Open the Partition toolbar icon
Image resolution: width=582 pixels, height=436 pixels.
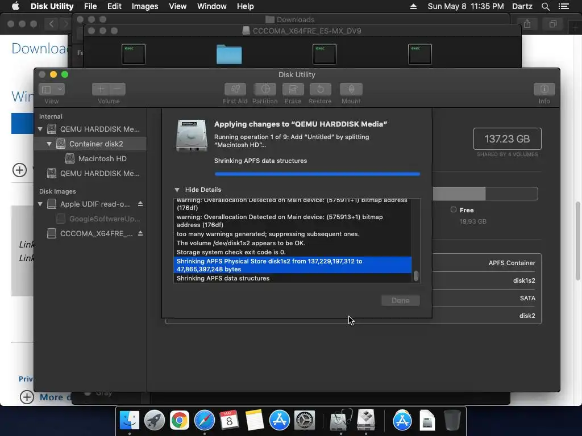click(x=265, y=89)
